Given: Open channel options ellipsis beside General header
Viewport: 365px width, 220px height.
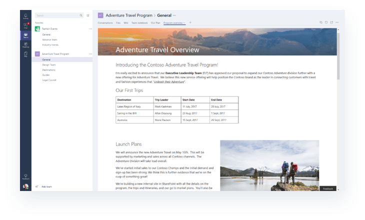Looking at the screenshot, I should [174, 15].
